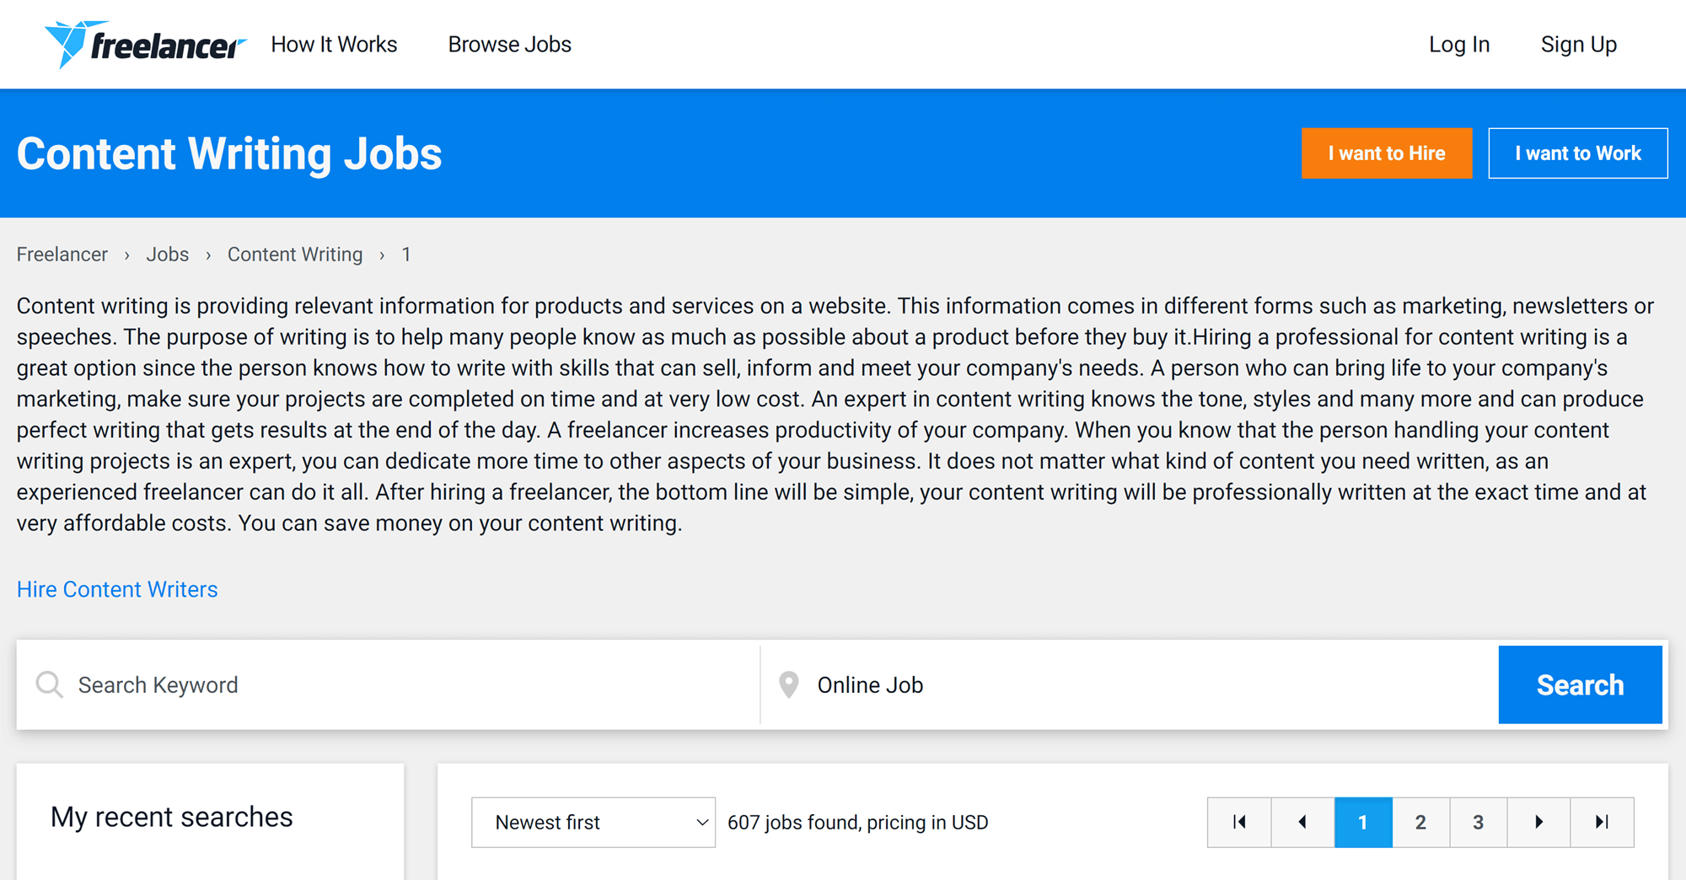Open the Newest first sort dropdown
The width and height of the screenshot is (1686, 880).
(x=593, y=822)
